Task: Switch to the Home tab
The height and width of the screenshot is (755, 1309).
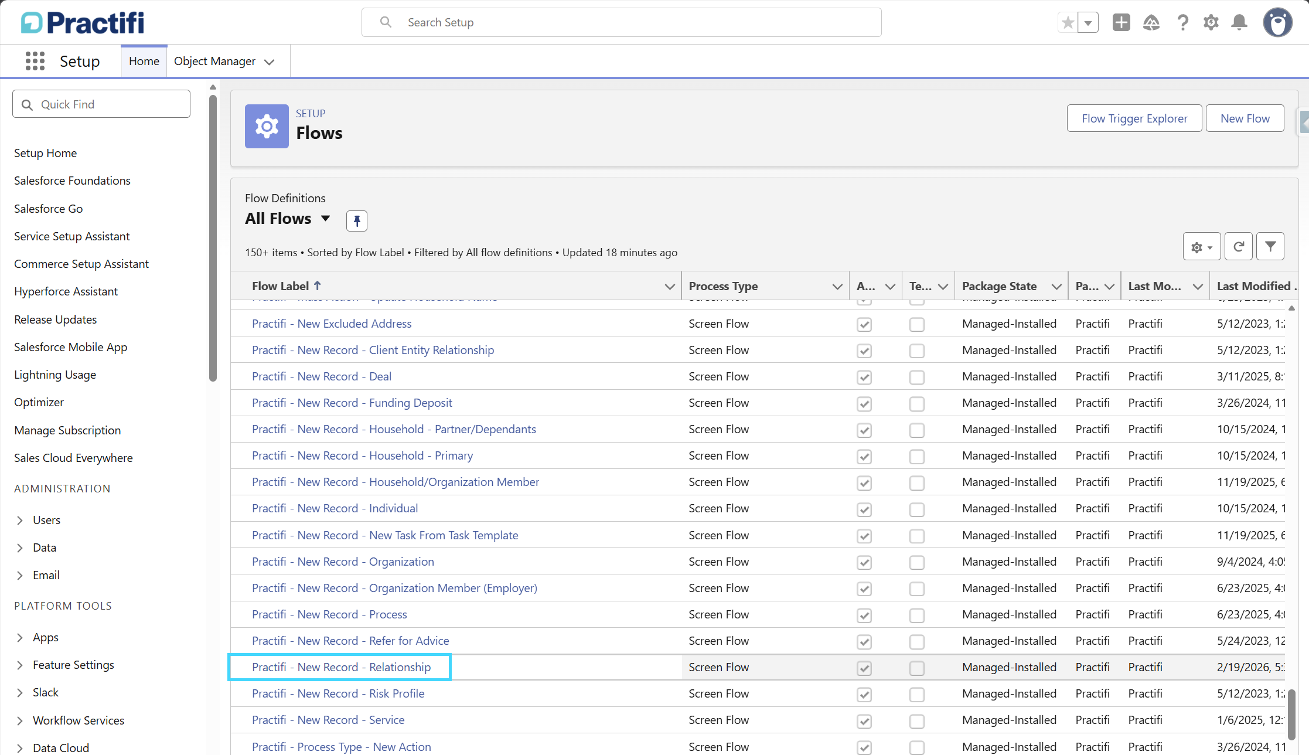Action: click(x=144, y=61)
